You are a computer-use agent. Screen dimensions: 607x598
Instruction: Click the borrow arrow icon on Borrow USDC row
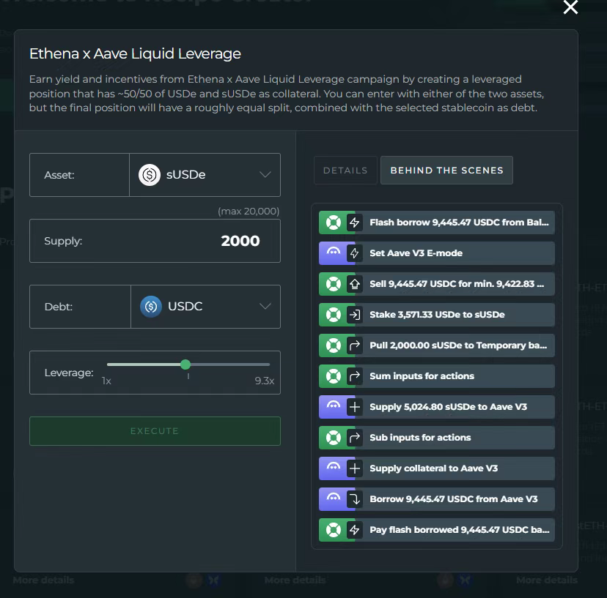(355, 499)
